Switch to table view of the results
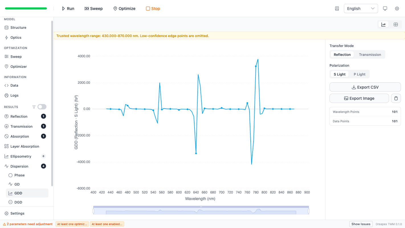This screenshot has height=228, width=405. coord(396,24)
